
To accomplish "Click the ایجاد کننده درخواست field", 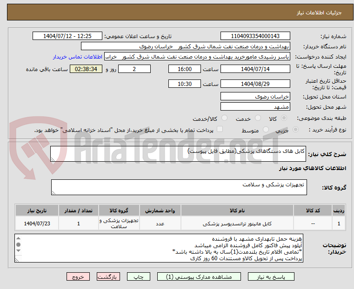I will tap(197, 57).
